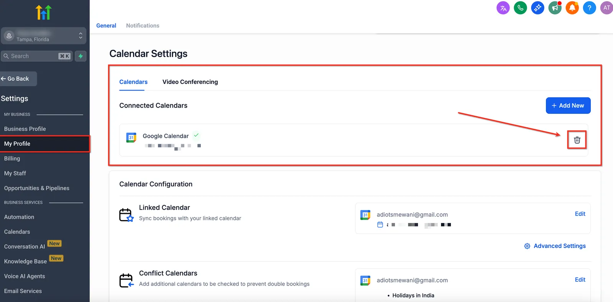The width and height of the screenshot is (613, 302).
Task: Open the green phone dialer icon
Action: pos(520,8)
